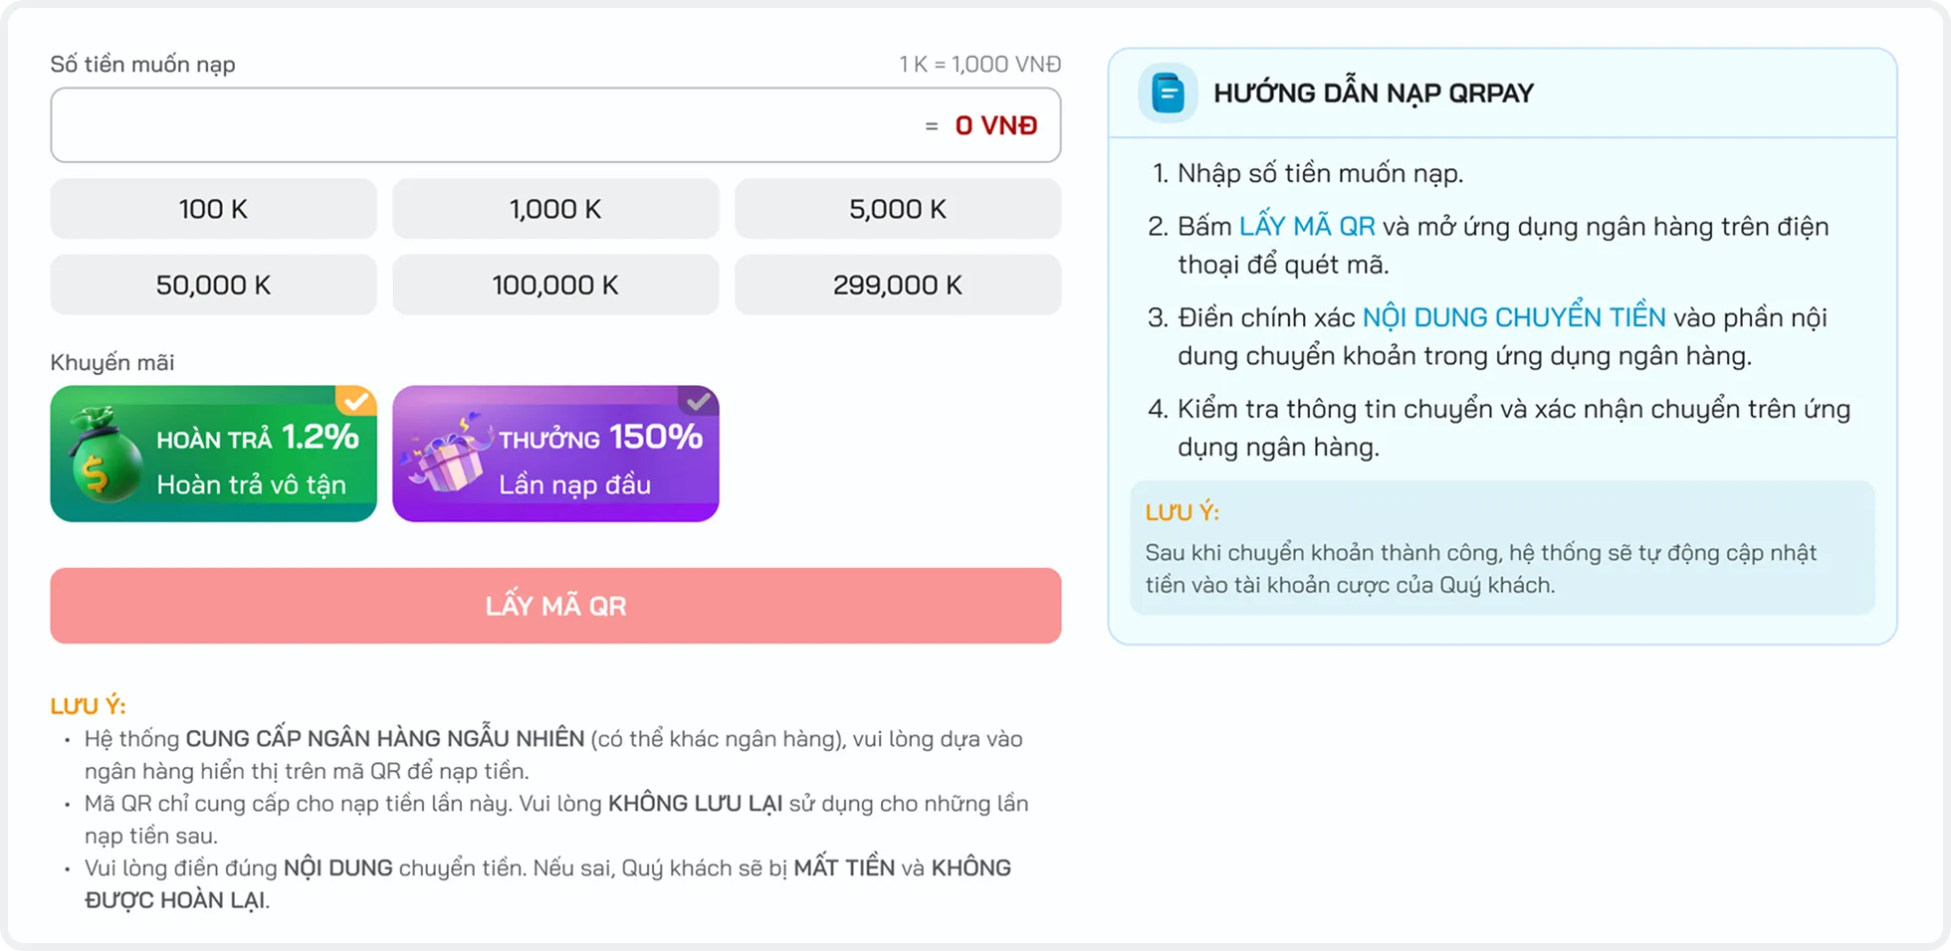Click the green money bag icon
Image resolution: width=1951 pixels, height=951 pixels.
[104, 458]
